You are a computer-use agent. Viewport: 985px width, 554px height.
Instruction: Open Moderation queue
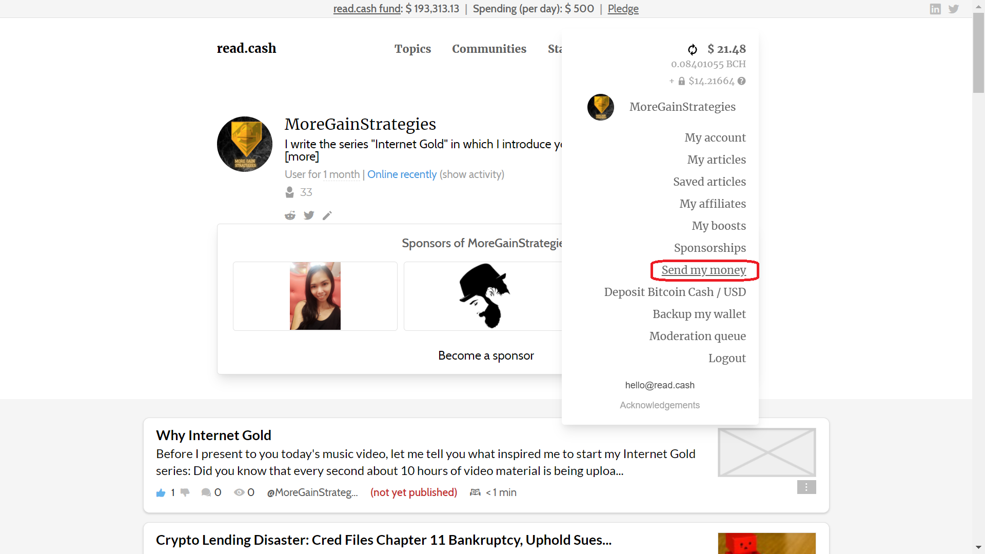point(698,336)
